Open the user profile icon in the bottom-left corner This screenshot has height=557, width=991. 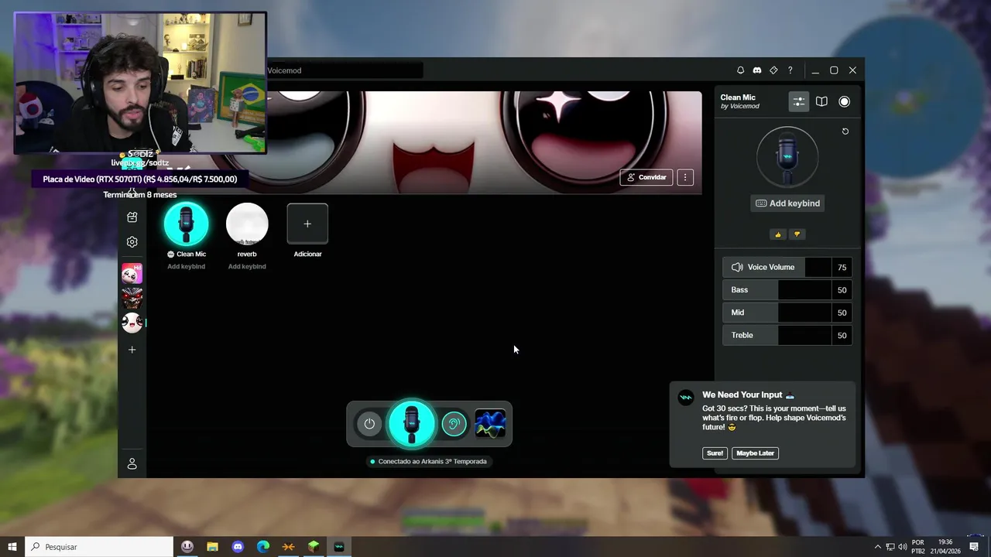pos(132,464)
